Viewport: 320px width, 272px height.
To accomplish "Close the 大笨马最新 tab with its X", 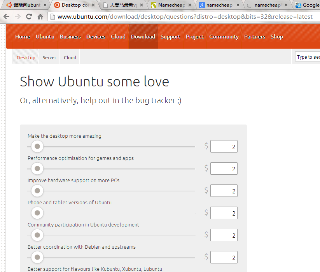I will [x=142, y=5].
